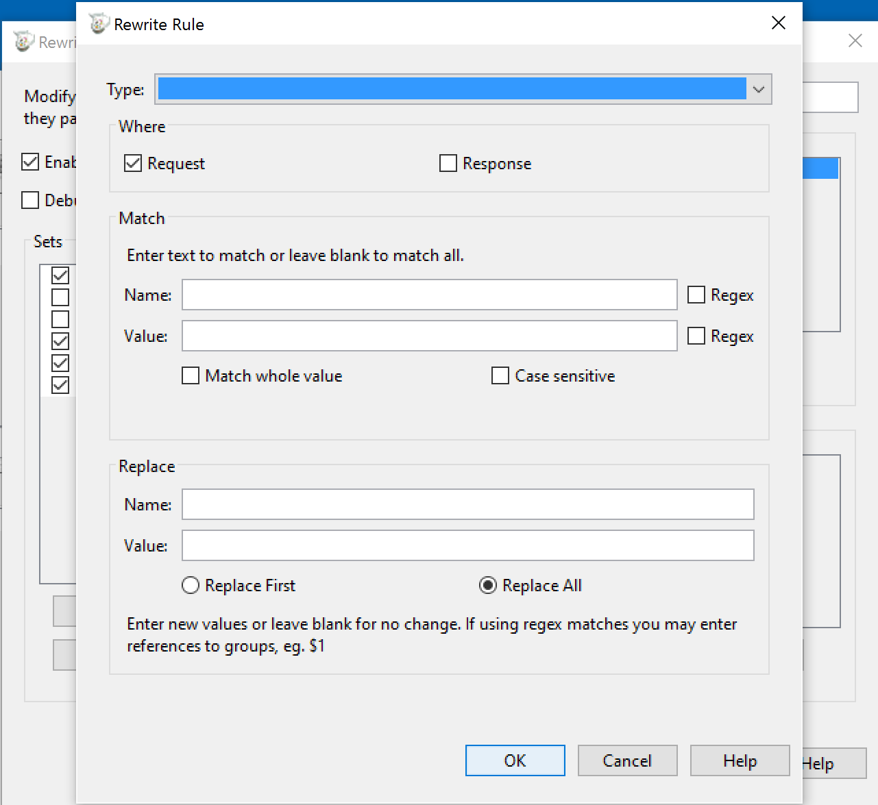
Task: Click the Cancel button
Action: click(627, 761)
